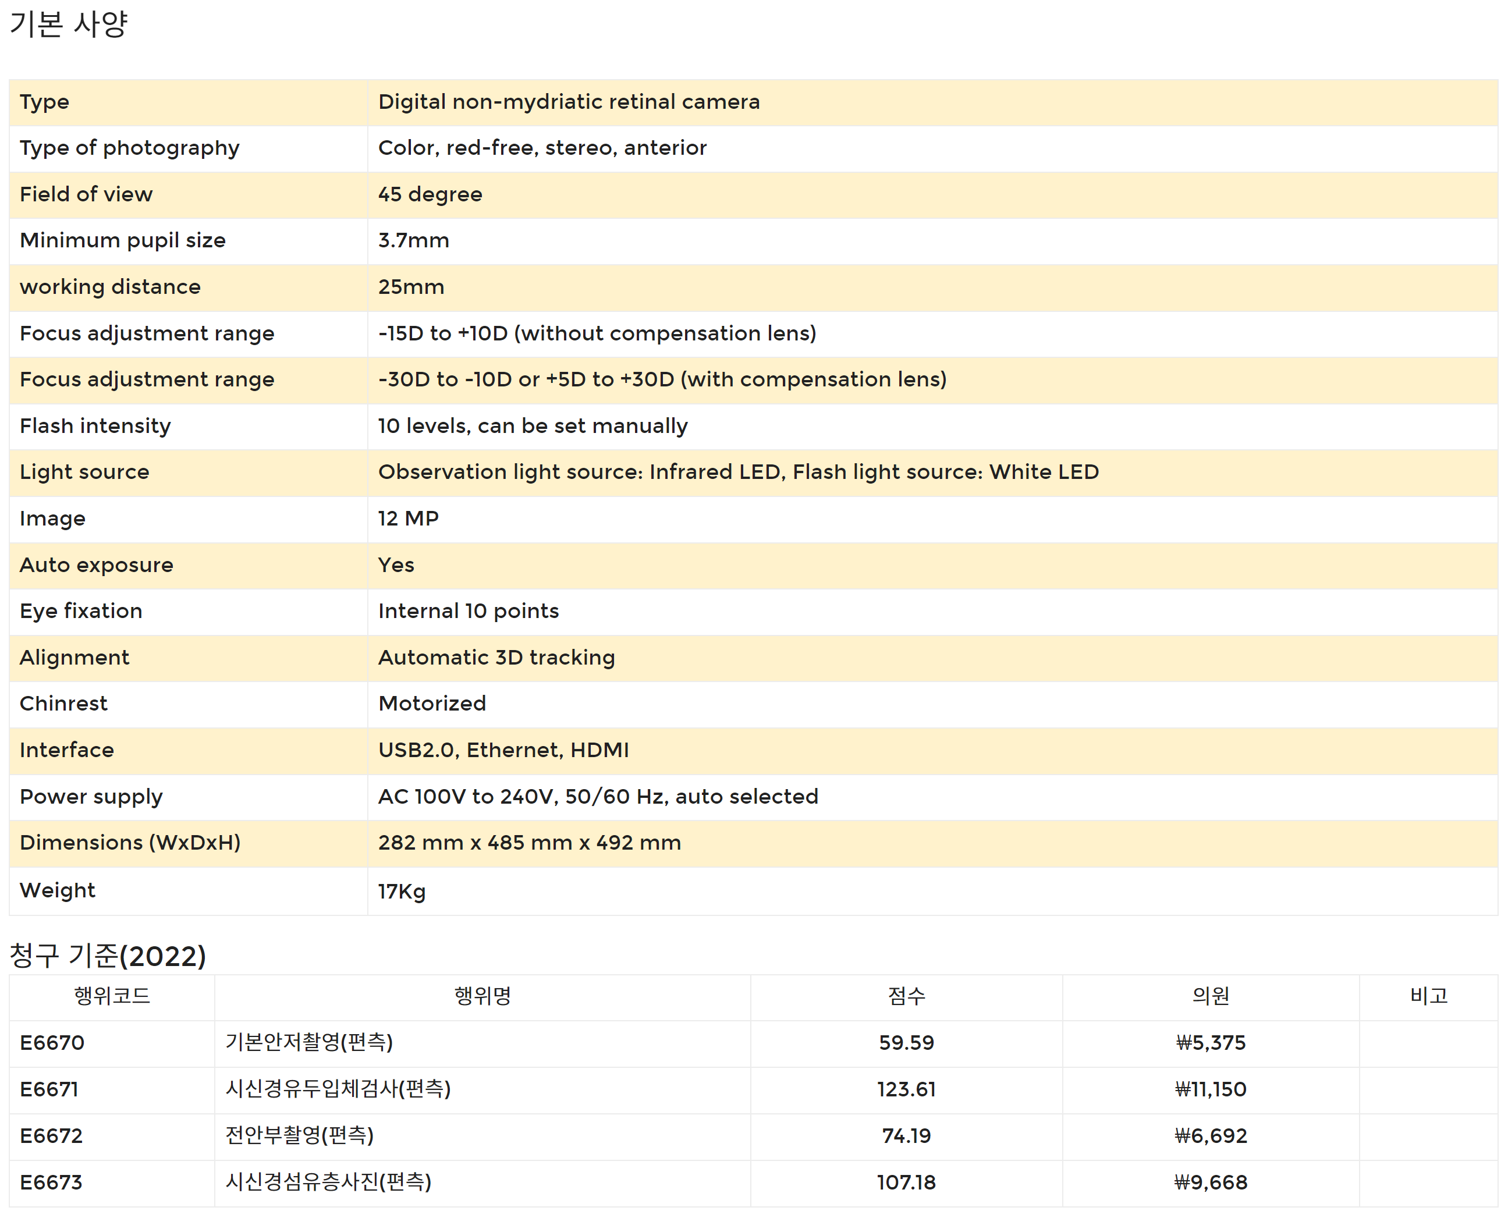Click the 'Interface' label
Screen dimensions: 1508x1225
(x=67, y=750)
